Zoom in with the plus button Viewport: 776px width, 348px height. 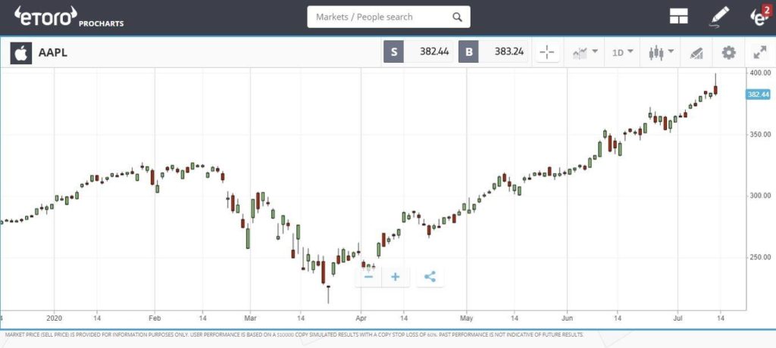(395, 277)
